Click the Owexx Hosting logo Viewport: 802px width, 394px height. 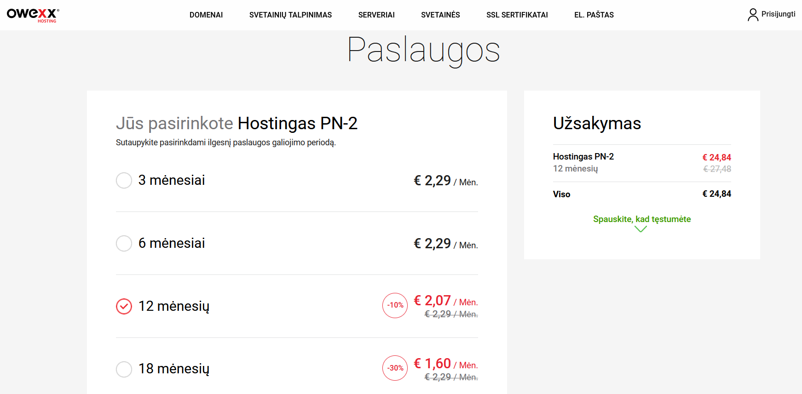(33, 15)
